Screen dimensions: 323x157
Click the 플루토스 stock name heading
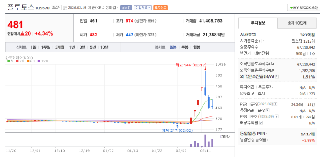[20, 7]
